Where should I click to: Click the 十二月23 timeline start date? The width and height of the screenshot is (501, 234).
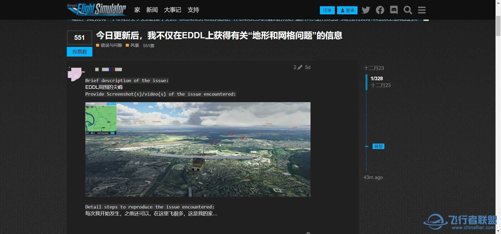tap(374, 68)
